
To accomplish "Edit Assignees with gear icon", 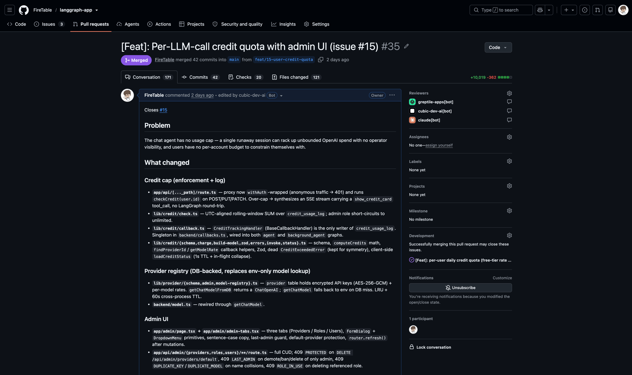I will tap(509, 137).
